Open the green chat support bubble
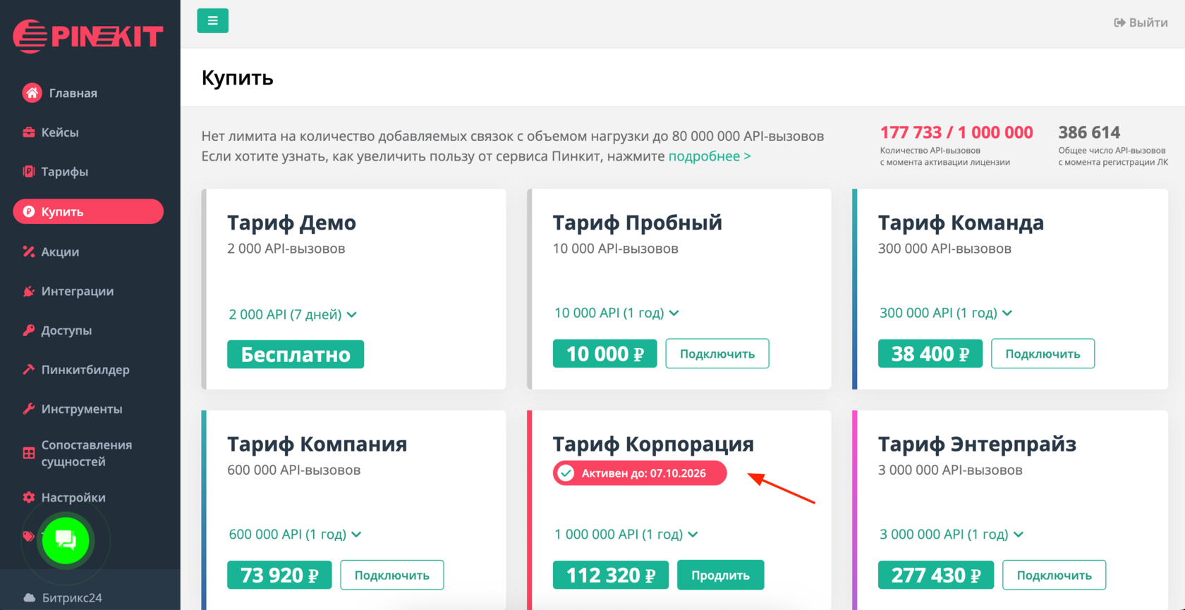 (66, 540)
